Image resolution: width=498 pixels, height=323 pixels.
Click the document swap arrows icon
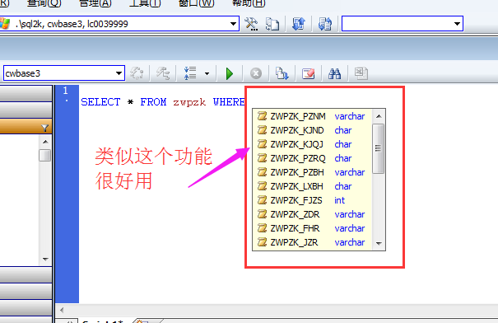(325, 24)
